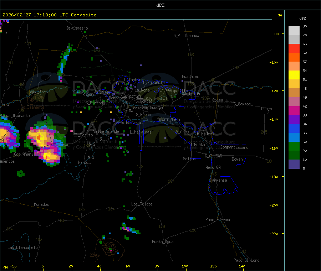Image resolution: width=321 pixels, height=271 pixels.
Task: Click the Carmensa label
Action: (218, 180)
